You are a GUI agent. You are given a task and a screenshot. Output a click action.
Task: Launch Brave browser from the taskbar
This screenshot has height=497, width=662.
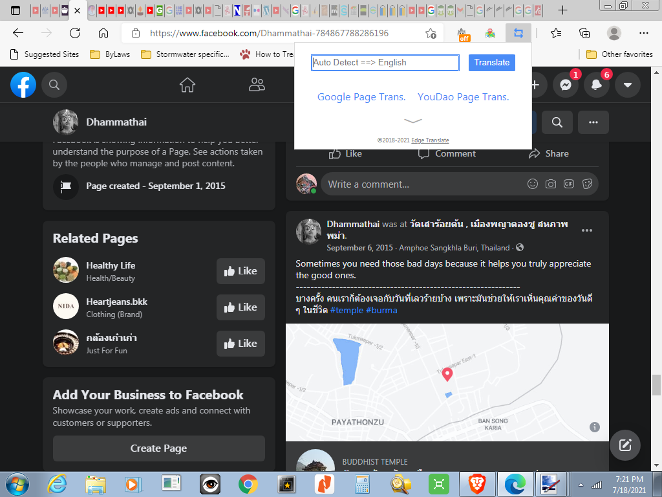click(x=477, y=484)
